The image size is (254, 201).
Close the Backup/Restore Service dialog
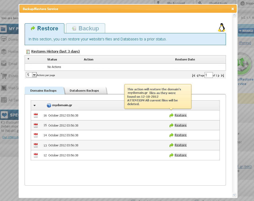233,9
